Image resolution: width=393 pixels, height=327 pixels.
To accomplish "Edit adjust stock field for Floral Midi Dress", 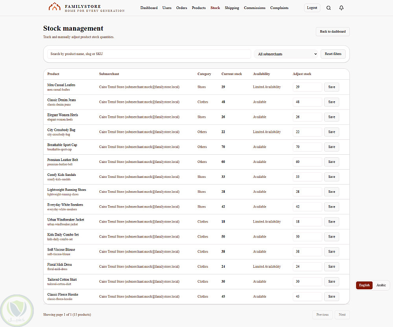I will click(x=307, y=267).
